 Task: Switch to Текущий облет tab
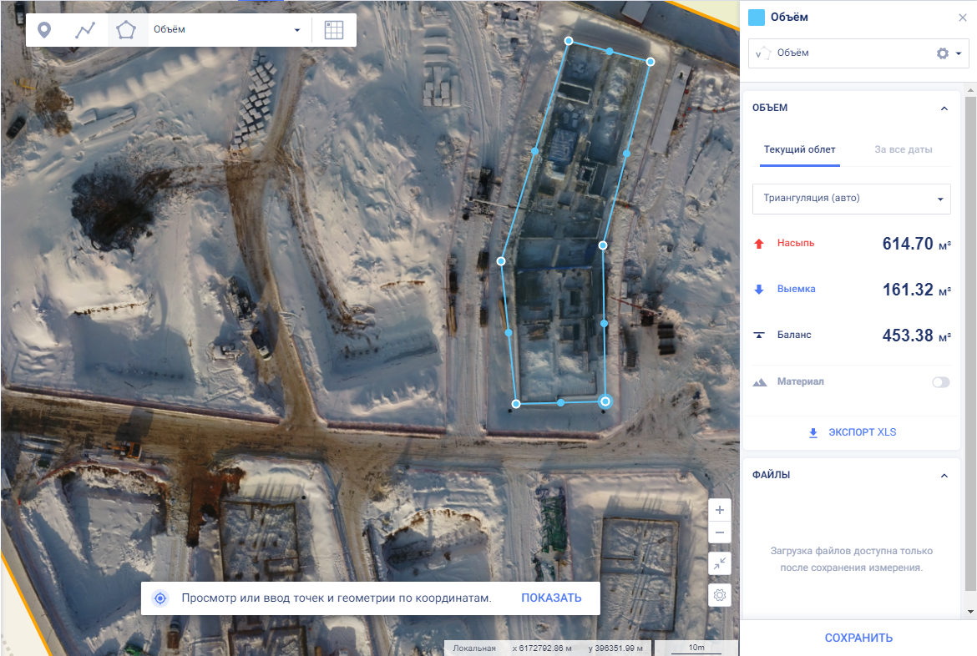pyautogui.click(x=799, y=150)
